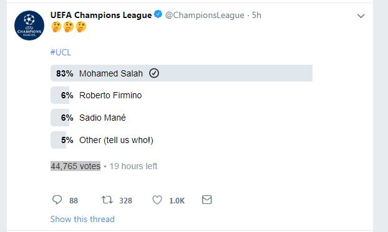Select the Roberto Firmino poll option

point(182,95)
